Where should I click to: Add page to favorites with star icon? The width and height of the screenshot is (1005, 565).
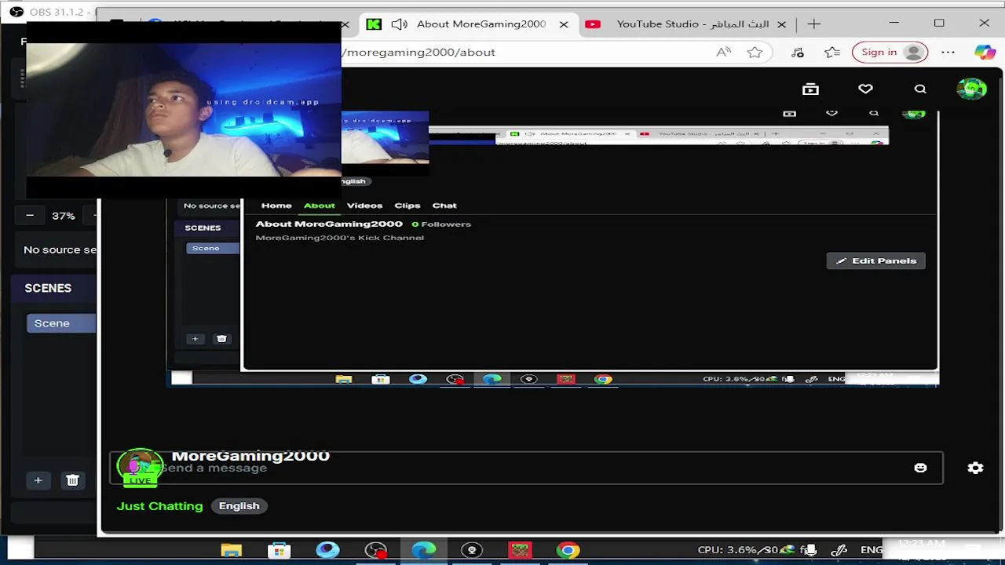pyautogui.click(x=755, y=53)
